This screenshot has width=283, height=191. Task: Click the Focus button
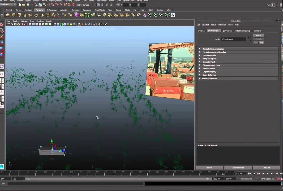259,36
